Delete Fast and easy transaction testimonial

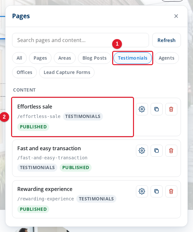(171, 151)
